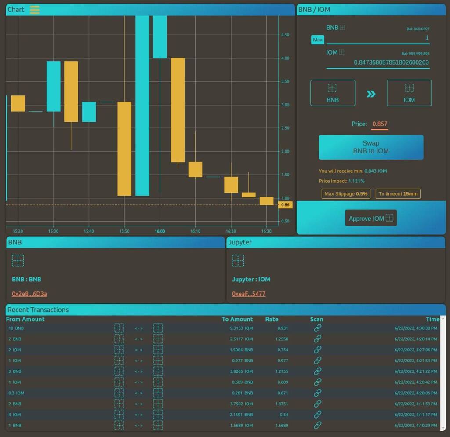The width and height of the screenshot is (450, 437).
Task: Select the IOM destination token box
Action: (409, 93)
